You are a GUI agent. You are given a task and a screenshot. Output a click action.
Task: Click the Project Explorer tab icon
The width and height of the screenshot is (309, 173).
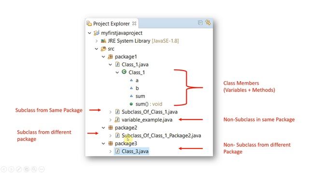tap(89, 24)
